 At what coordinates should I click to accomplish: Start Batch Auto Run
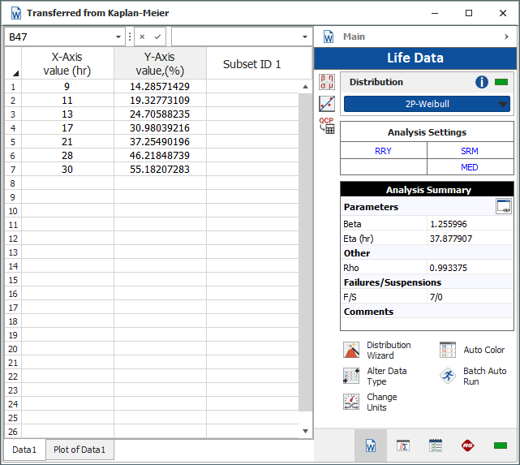[448, 377]
